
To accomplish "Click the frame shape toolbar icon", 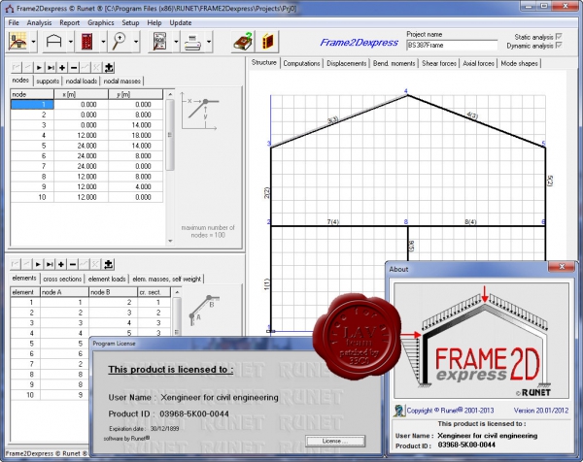I will [x=53, y=42].
